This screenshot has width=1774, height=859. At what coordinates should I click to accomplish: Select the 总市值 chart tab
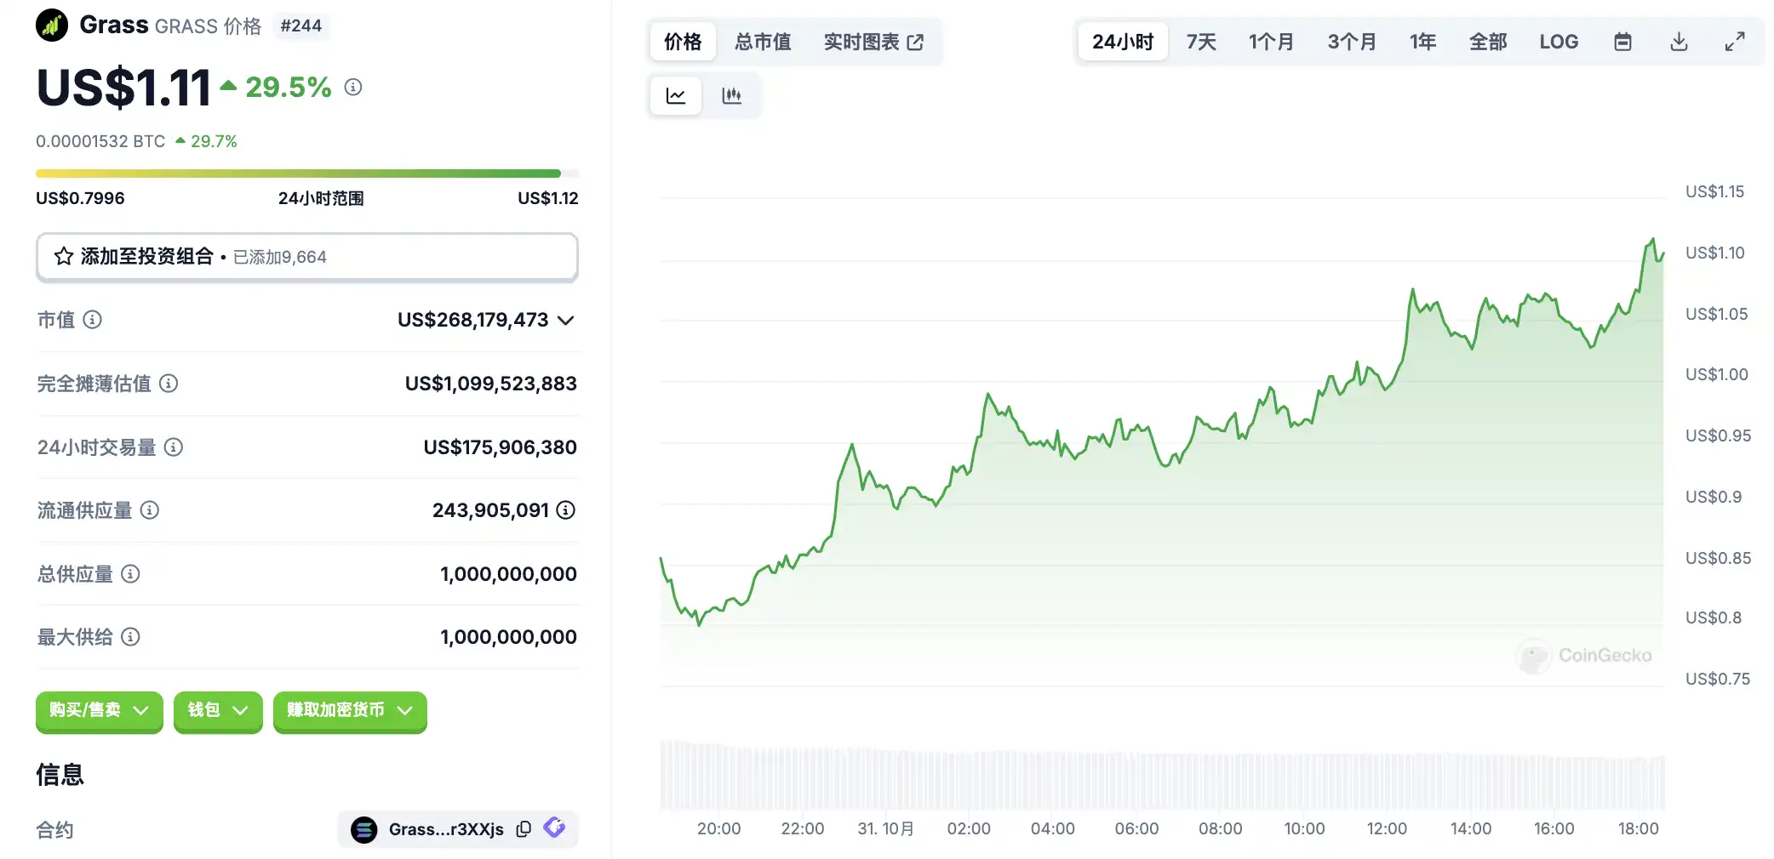click(763, 42)
